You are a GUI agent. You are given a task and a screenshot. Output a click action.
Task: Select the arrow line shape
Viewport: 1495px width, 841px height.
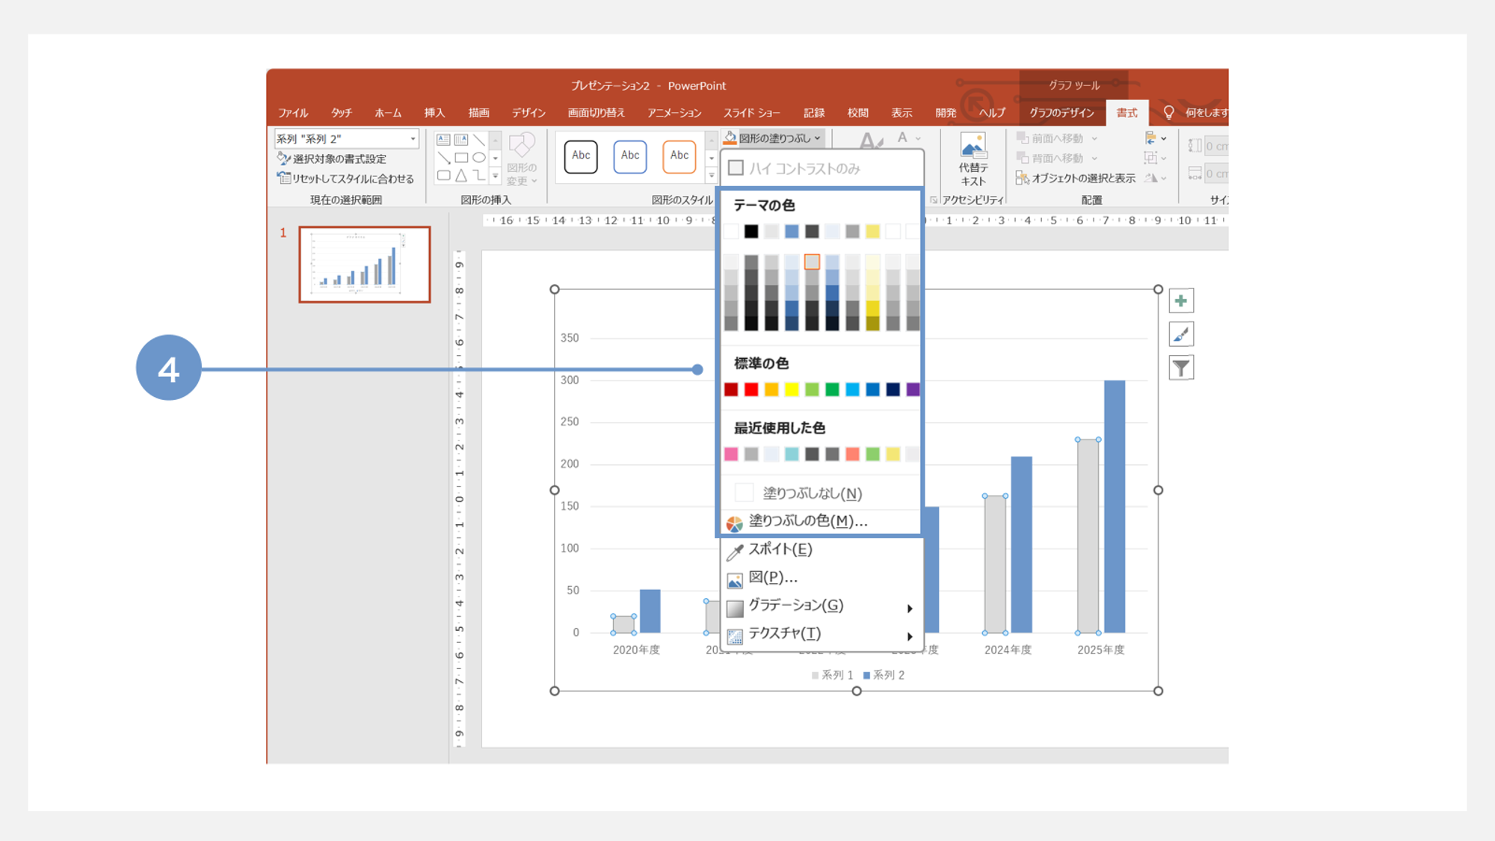point(443,158)
